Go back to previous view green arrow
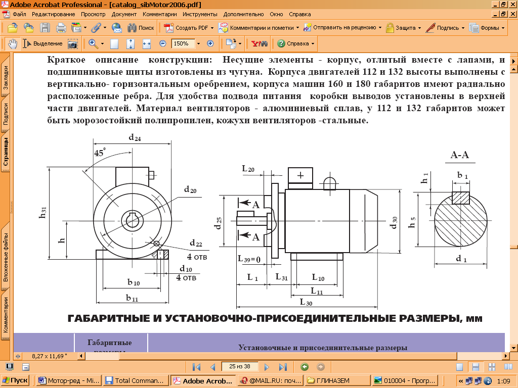The height and width of the screenshot is (388, 518). pyautogui.click(x=304, y=367)
